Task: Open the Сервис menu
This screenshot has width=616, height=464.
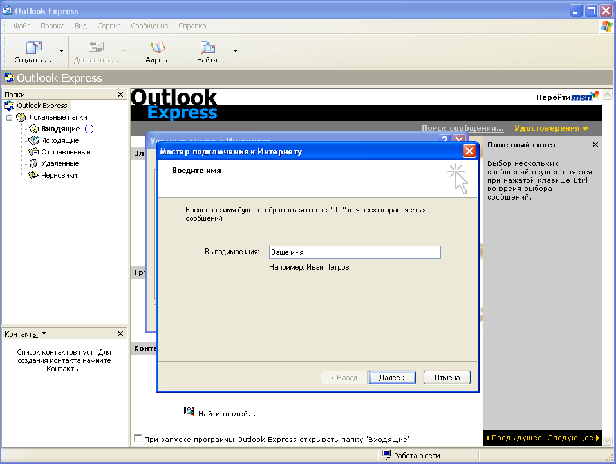Action: [x=109, y=26]
